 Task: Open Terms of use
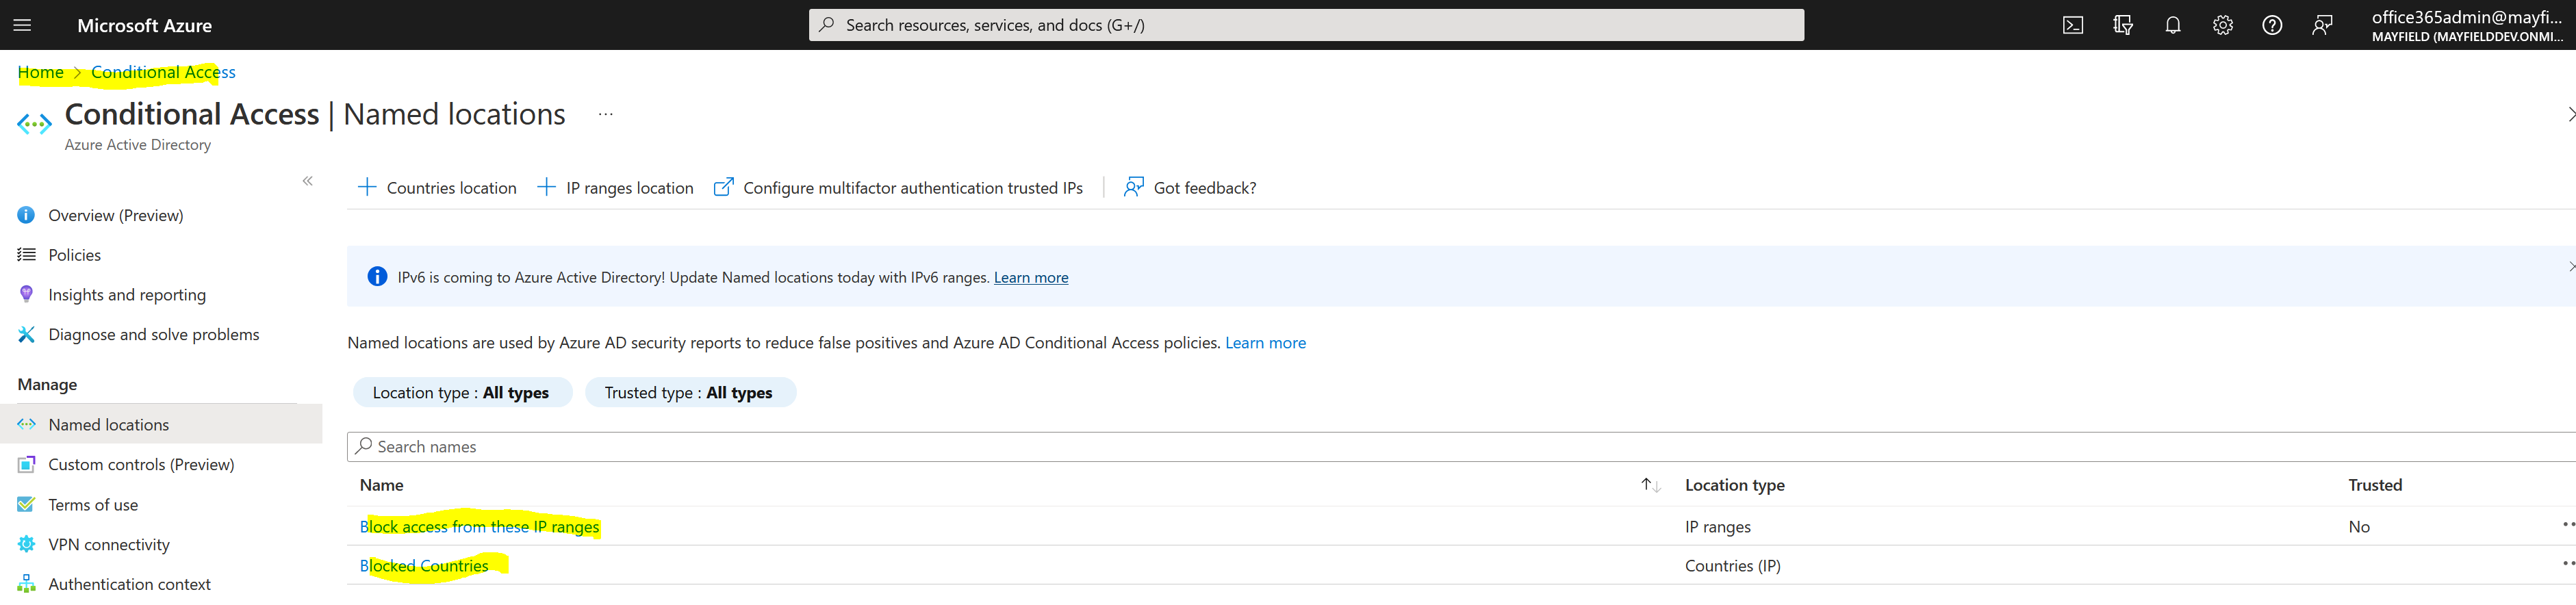point(93,504)
